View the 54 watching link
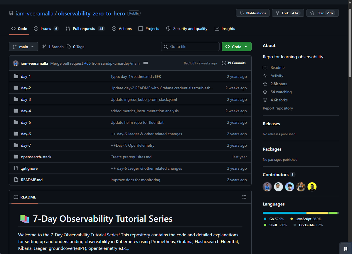Viewport: 352px width, 254px height. (x=277, y=92)
